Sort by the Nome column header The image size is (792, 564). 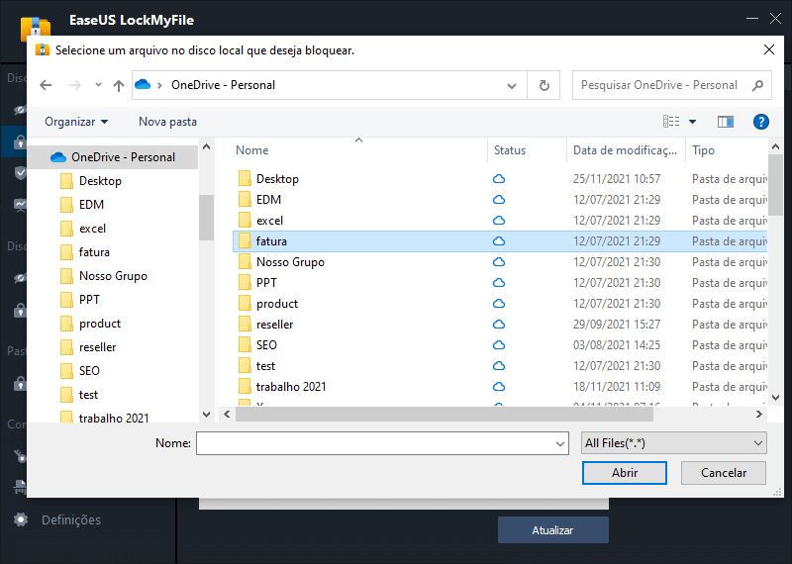[x=252, y=150]
